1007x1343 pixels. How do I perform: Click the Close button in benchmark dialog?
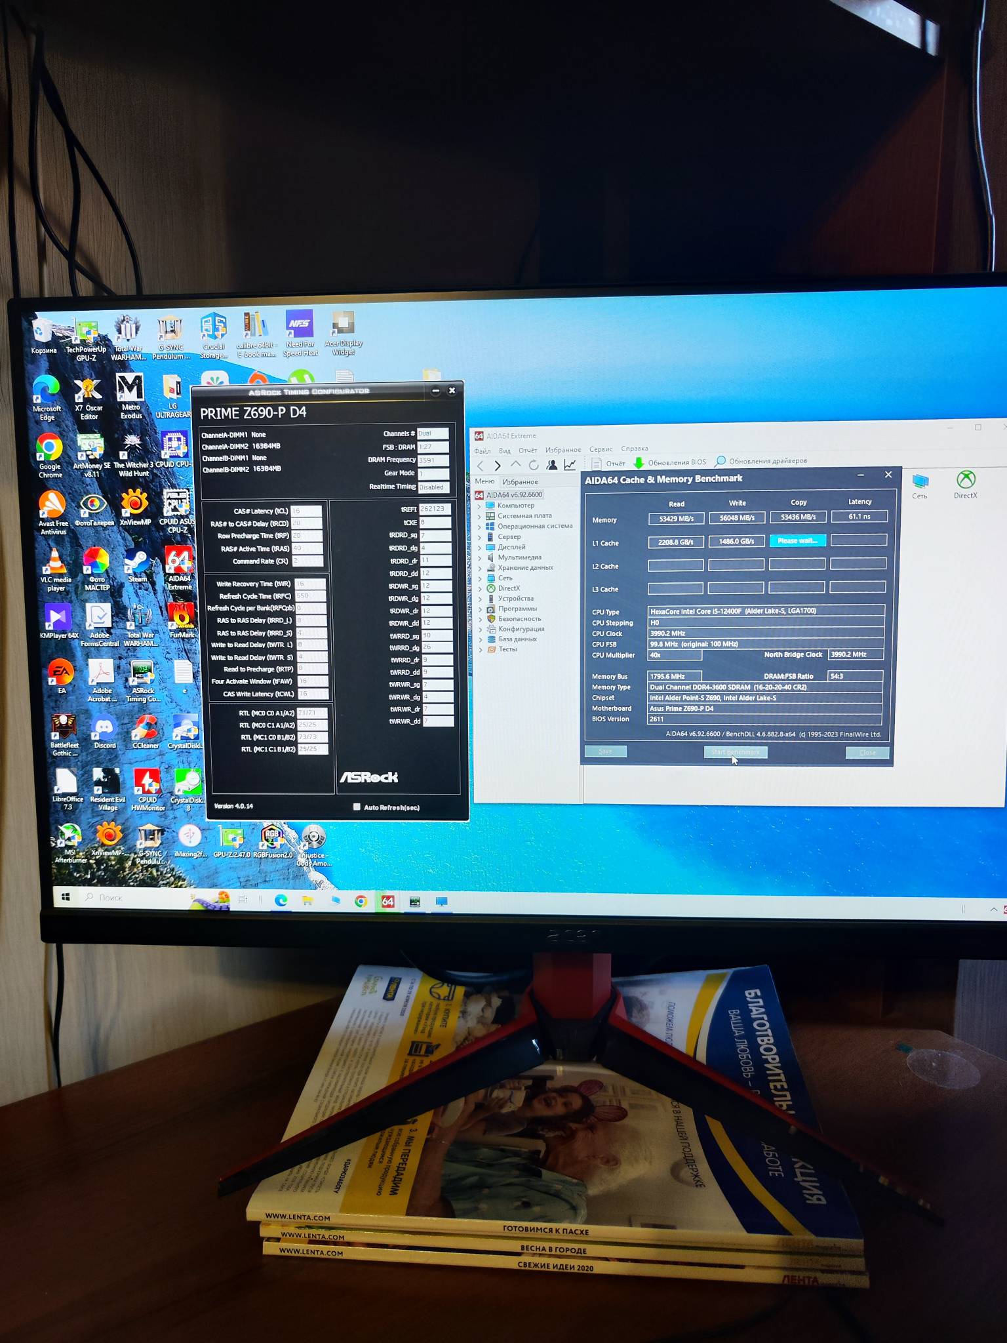point(867,753)
